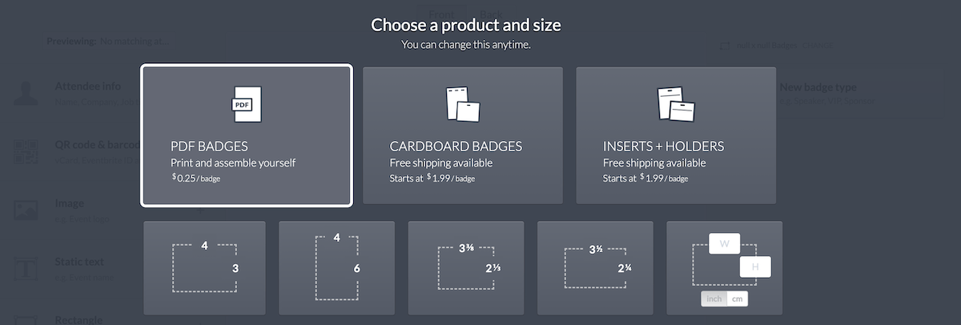
Task: Pick the Inserts + Holders product card
Action: 677,135
